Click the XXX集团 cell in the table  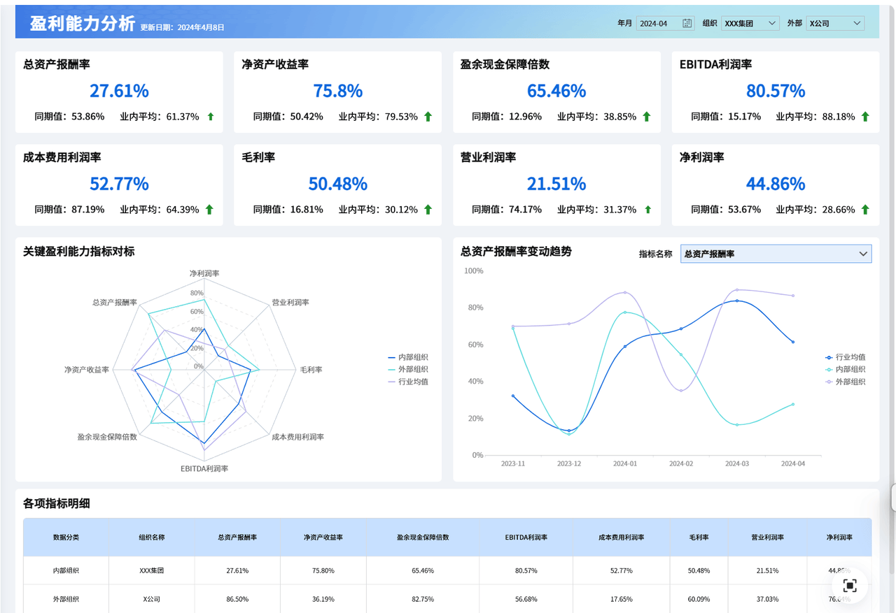152,570
